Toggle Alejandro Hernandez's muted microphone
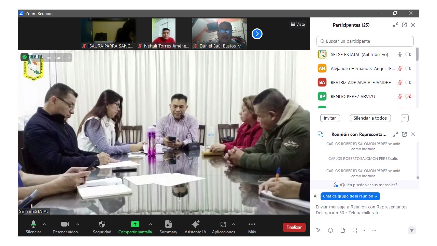Viewport: 437px width, 246px height. click(x=400, y=68)
